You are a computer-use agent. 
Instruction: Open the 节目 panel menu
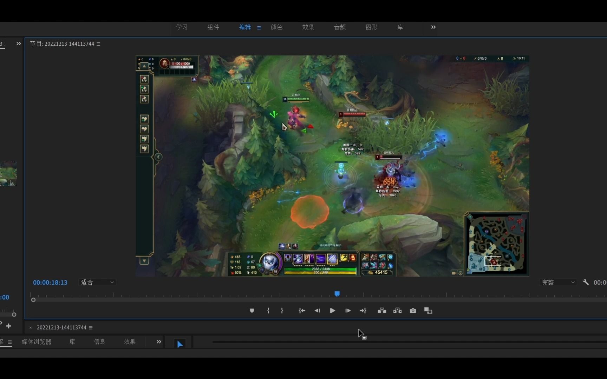(98, 44)
